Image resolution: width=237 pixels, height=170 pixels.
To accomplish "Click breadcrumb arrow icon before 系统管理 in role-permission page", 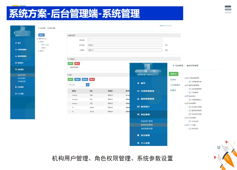I will 174,66.
